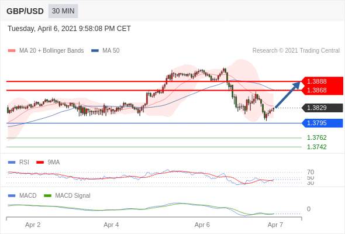
Task: Click the 9MA legend label
Action: [54, 162]
